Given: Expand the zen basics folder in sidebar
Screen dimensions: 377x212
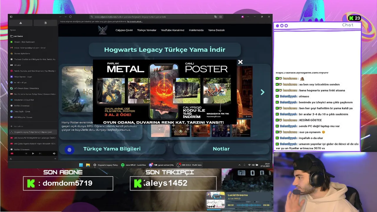Looking at the screenshot, I should (33, 36).
